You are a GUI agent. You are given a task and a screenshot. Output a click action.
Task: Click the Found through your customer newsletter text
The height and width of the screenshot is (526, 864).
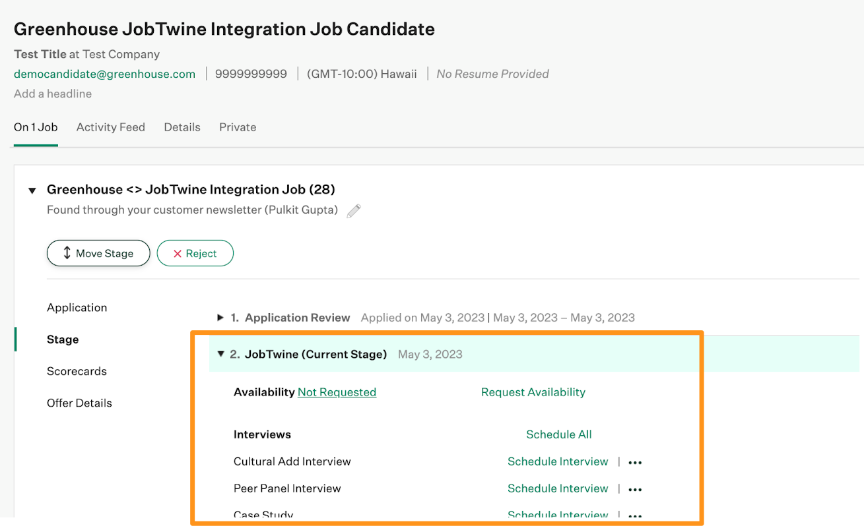click(192, 210)
